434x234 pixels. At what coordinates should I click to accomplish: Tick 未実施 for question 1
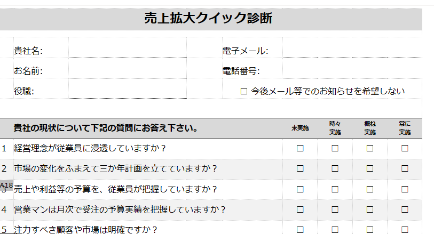click(300, 148)
